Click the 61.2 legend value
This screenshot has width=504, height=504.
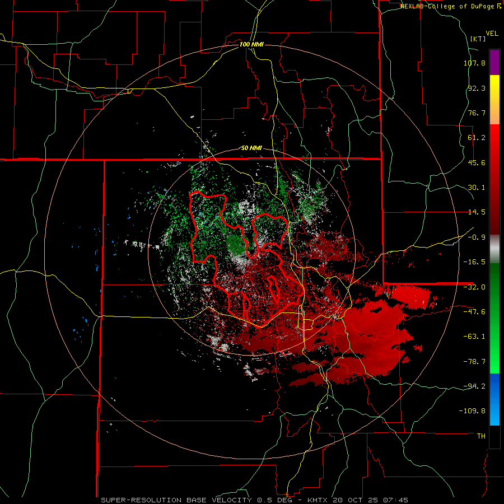[x=477, y=138]
